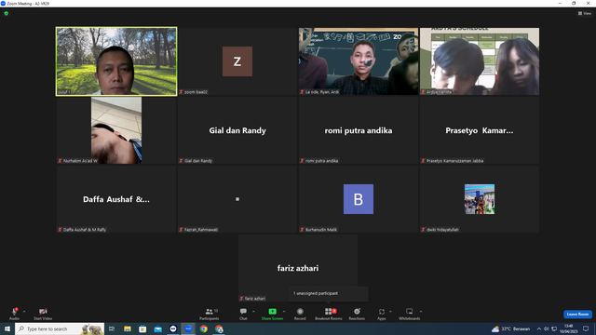Select the Nurhakim As'ad W video tile

point(116,130)
